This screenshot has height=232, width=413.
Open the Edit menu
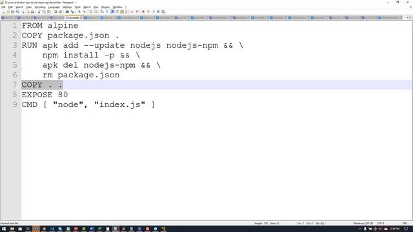(10, 7)
